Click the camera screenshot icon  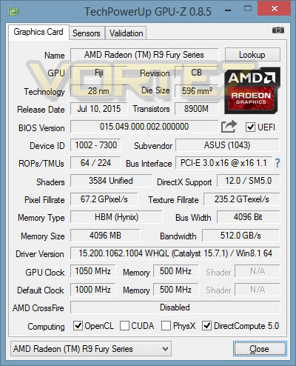coord(278,30)
